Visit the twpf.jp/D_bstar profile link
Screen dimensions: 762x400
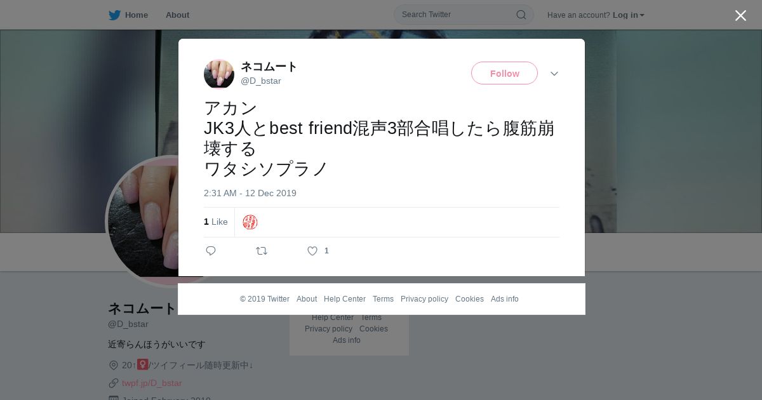(x=152, y=383)
